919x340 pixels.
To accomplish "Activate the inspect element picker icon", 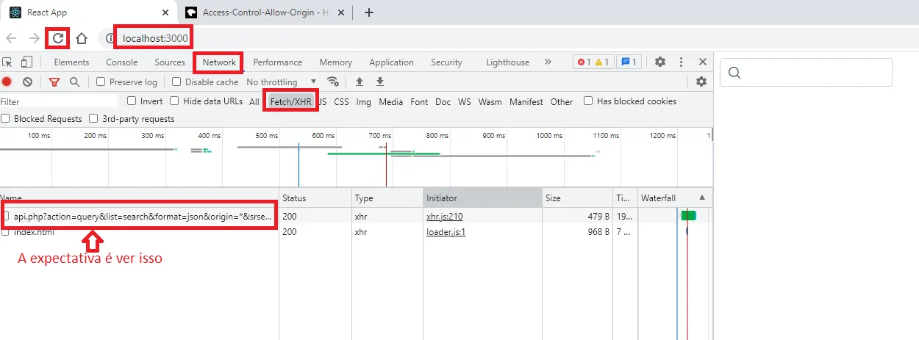I will [7, 62].
